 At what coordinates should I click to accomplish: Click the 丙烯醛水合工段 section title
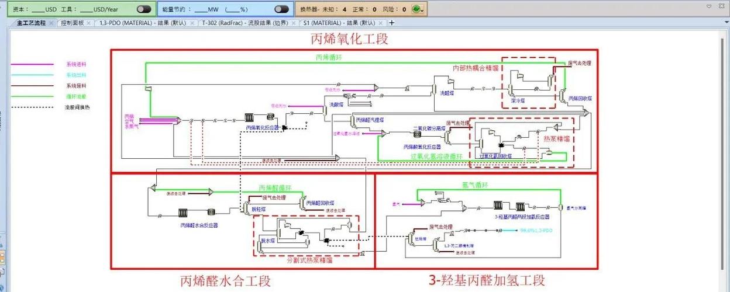225,281
